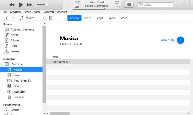Click the sidebar scroll down arrow
Screen dimensions: 193x115
tap(44, 113)
